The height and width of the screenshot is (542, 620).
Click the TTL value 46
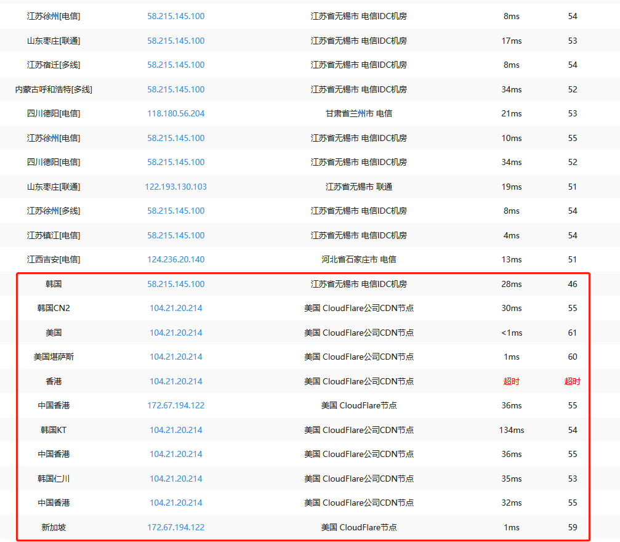pos(572,284)
